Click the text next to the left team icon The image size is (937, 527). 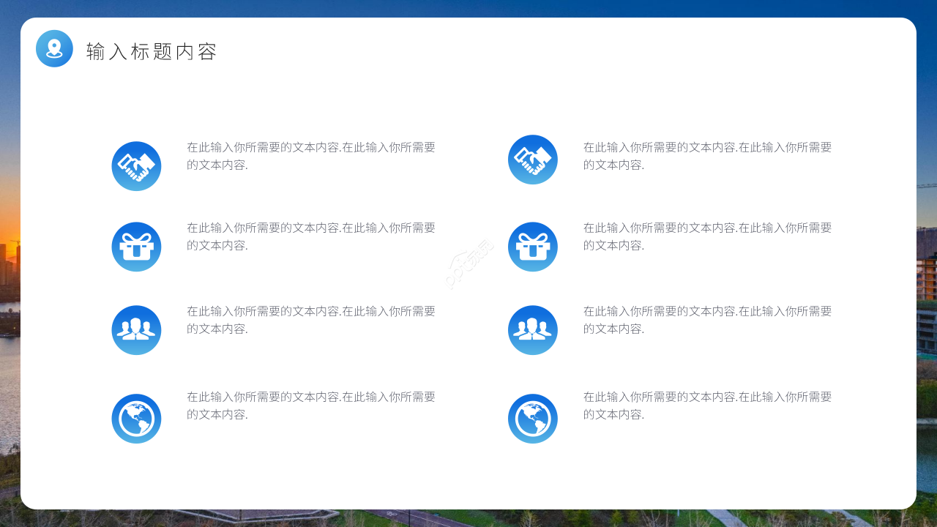(x=312, y=319)
